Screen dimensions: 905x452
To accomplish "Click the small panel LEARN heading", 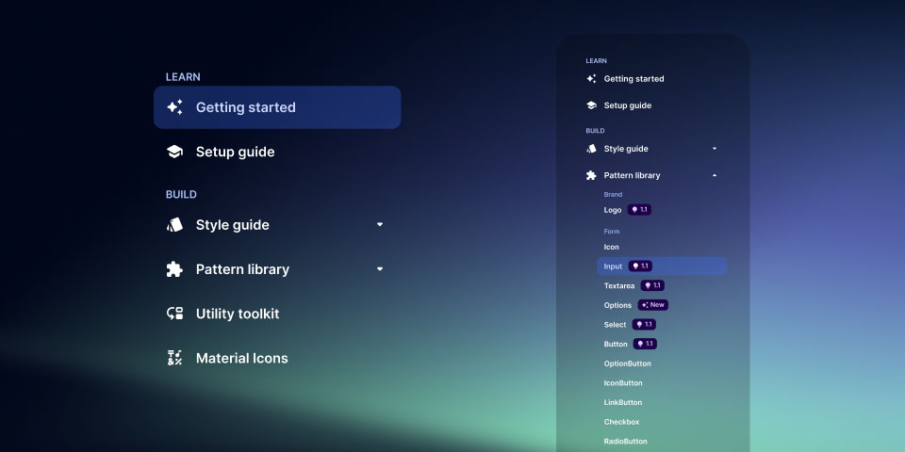I will 596,60.
